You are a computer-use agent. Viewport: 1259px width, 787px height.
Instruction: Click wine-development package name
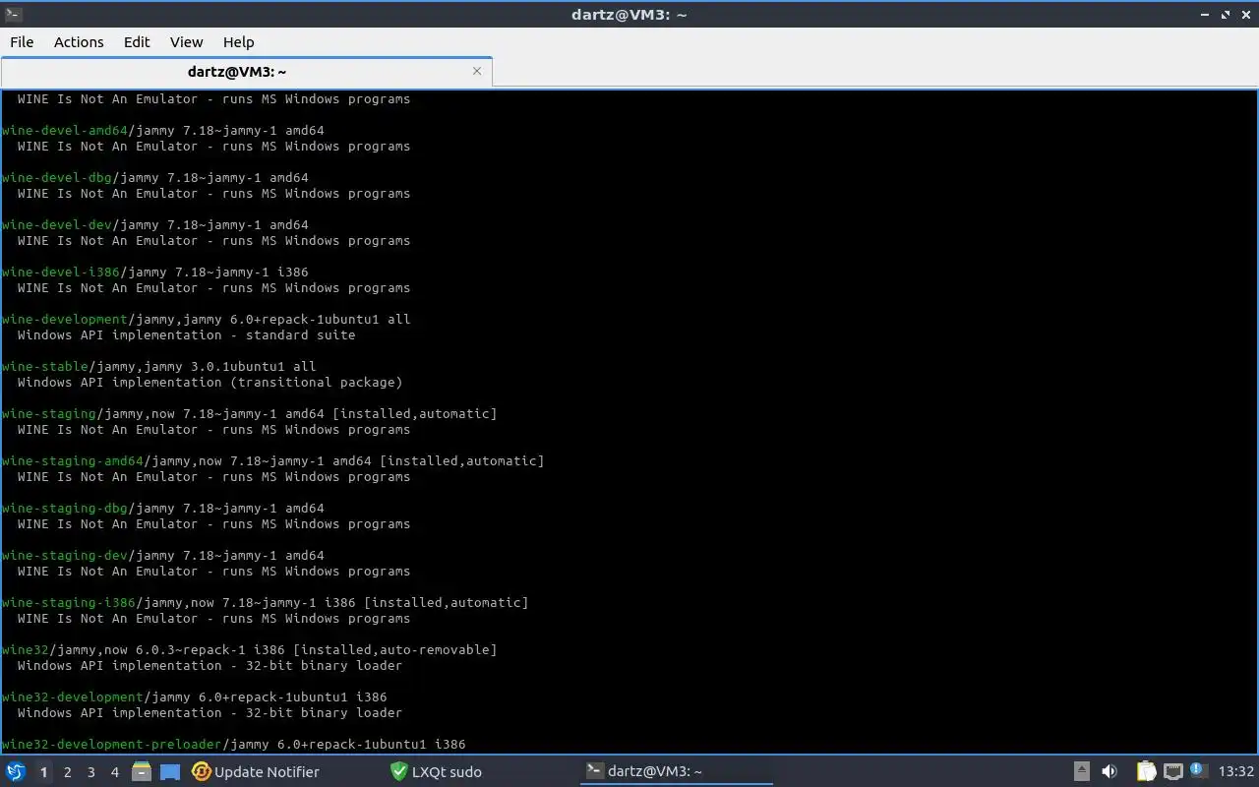pyautogui.click(x=65, y=320)
